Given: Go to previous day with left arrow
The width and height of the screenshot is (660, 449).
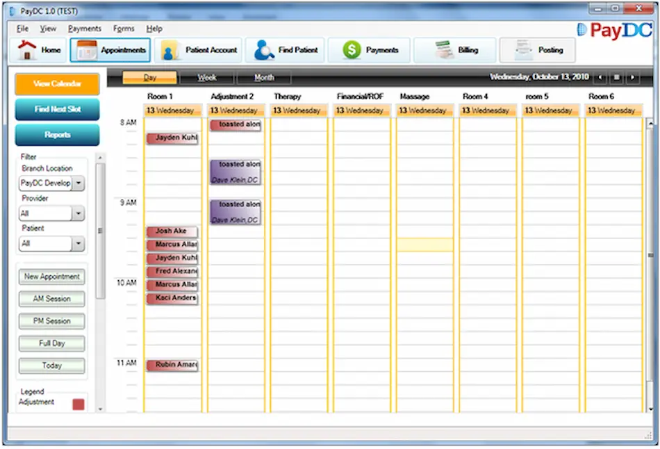Looking at the screenshot, I should click(x=602, y=76).
